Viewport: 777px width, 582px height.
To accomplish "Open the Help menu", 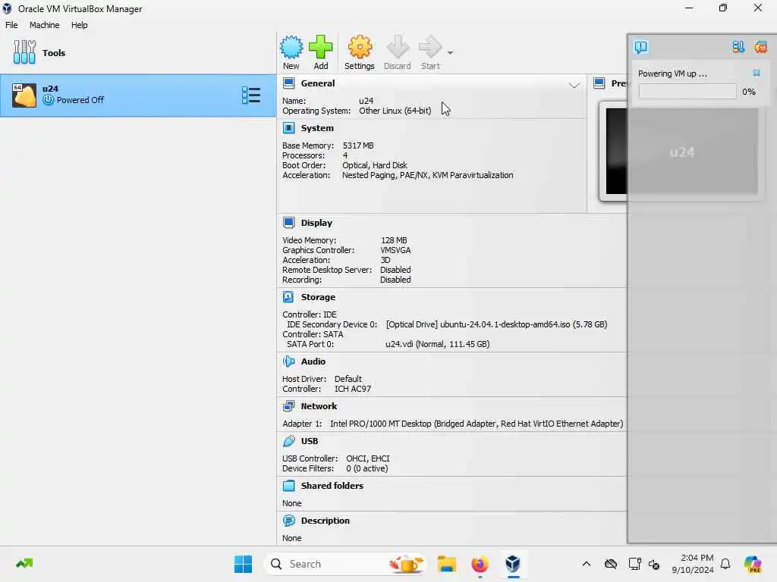I will pos(79,25).
